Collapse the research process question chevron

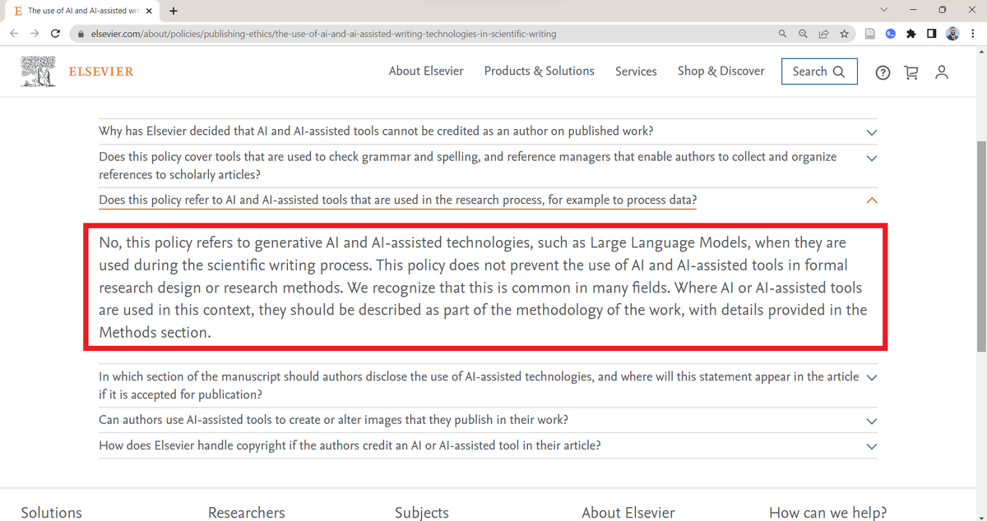pos(872,201)
